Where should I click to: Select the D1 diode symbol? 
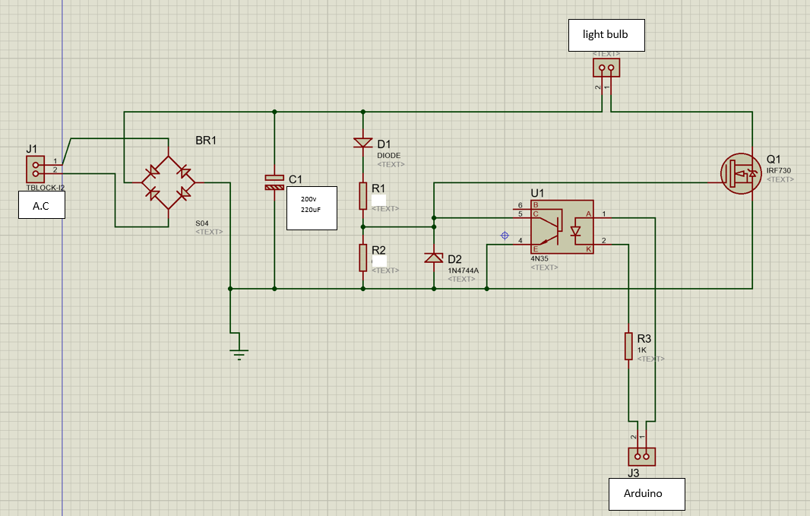click(363, 143)
